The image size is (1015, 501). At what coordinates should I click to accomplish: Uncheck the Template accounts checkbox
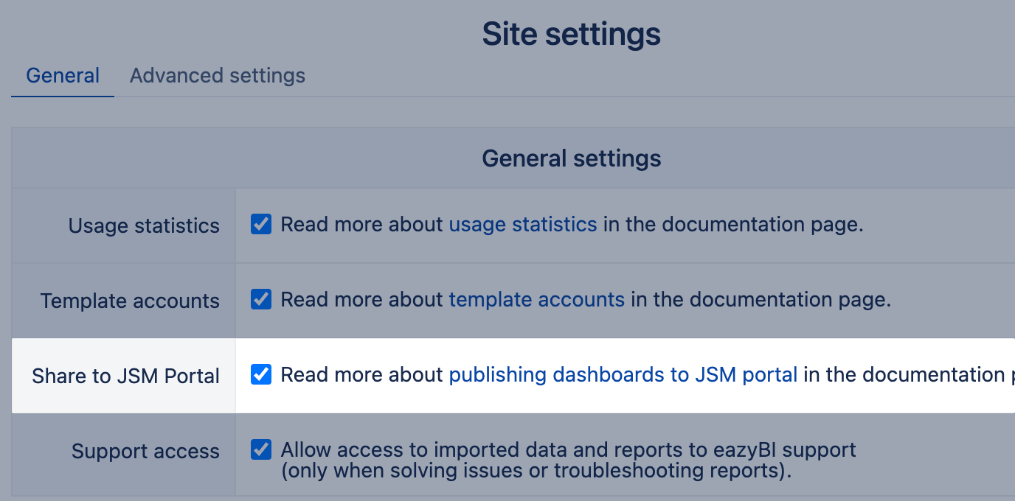click(261, 299)
